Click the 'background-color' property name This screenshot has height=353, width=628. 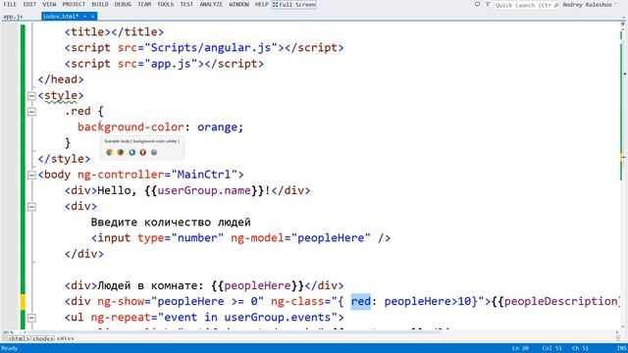(131, 127)
